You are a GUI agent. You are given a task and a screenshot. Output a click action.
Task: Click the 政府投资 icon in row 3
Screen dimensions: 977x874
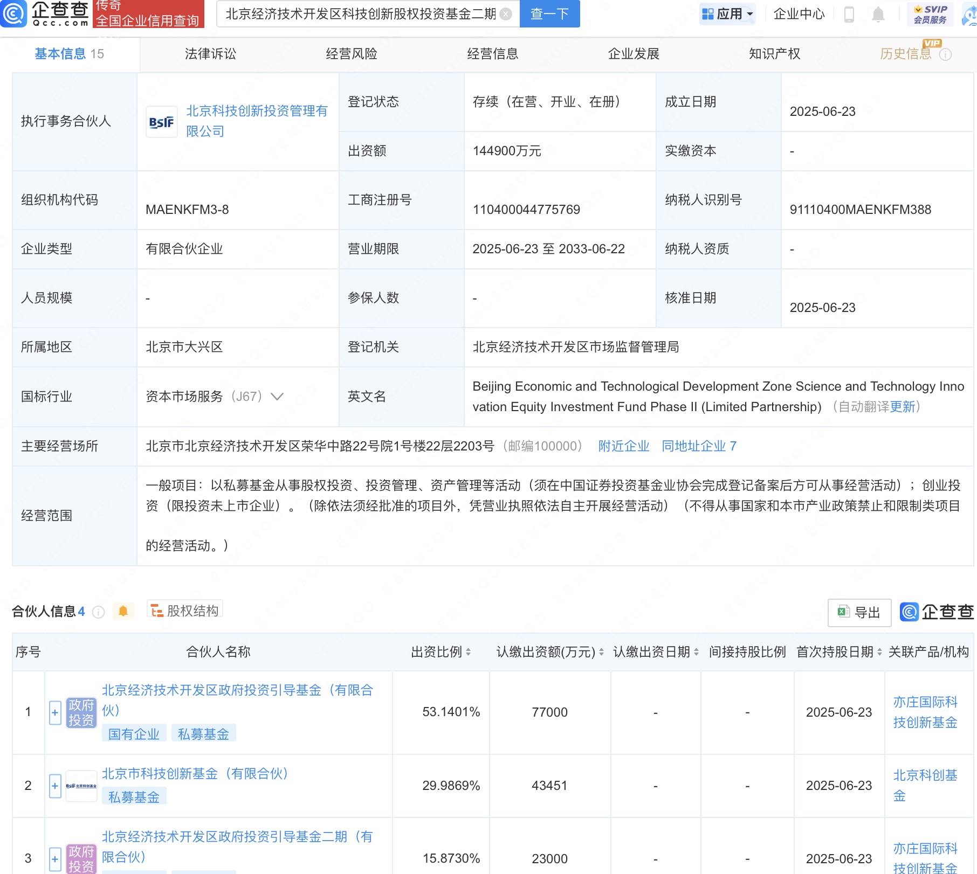tap(81, 859)
